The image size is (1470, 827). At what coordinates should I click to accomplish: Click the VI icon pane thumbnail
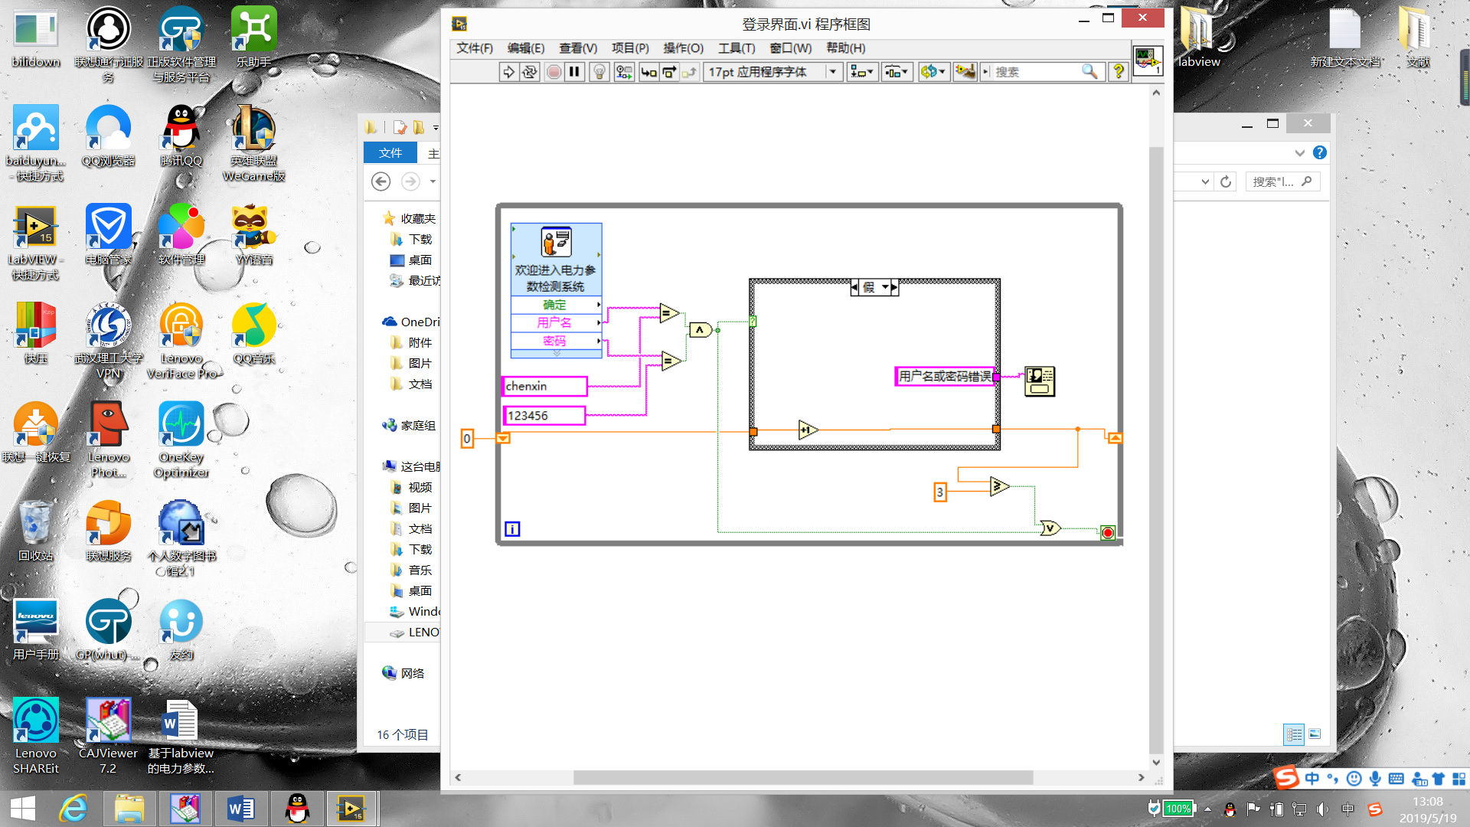(x=1148, y=60)
